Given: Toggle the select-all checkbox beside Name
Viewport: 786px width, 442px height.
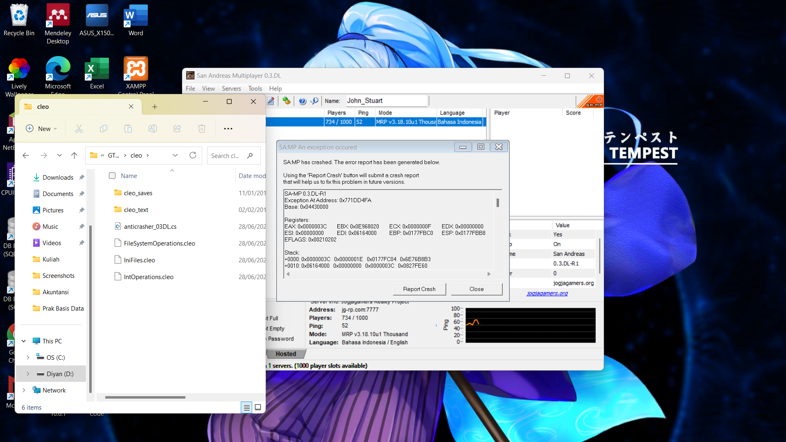Looking at the screenshot, I should pos(112,176).
